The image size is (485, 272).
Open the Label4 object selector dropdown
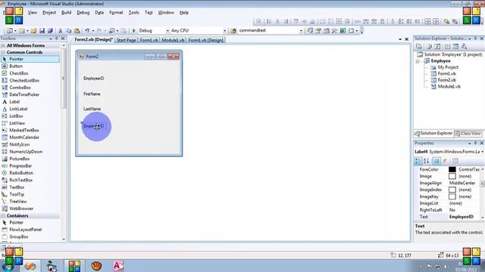(482, 152)
